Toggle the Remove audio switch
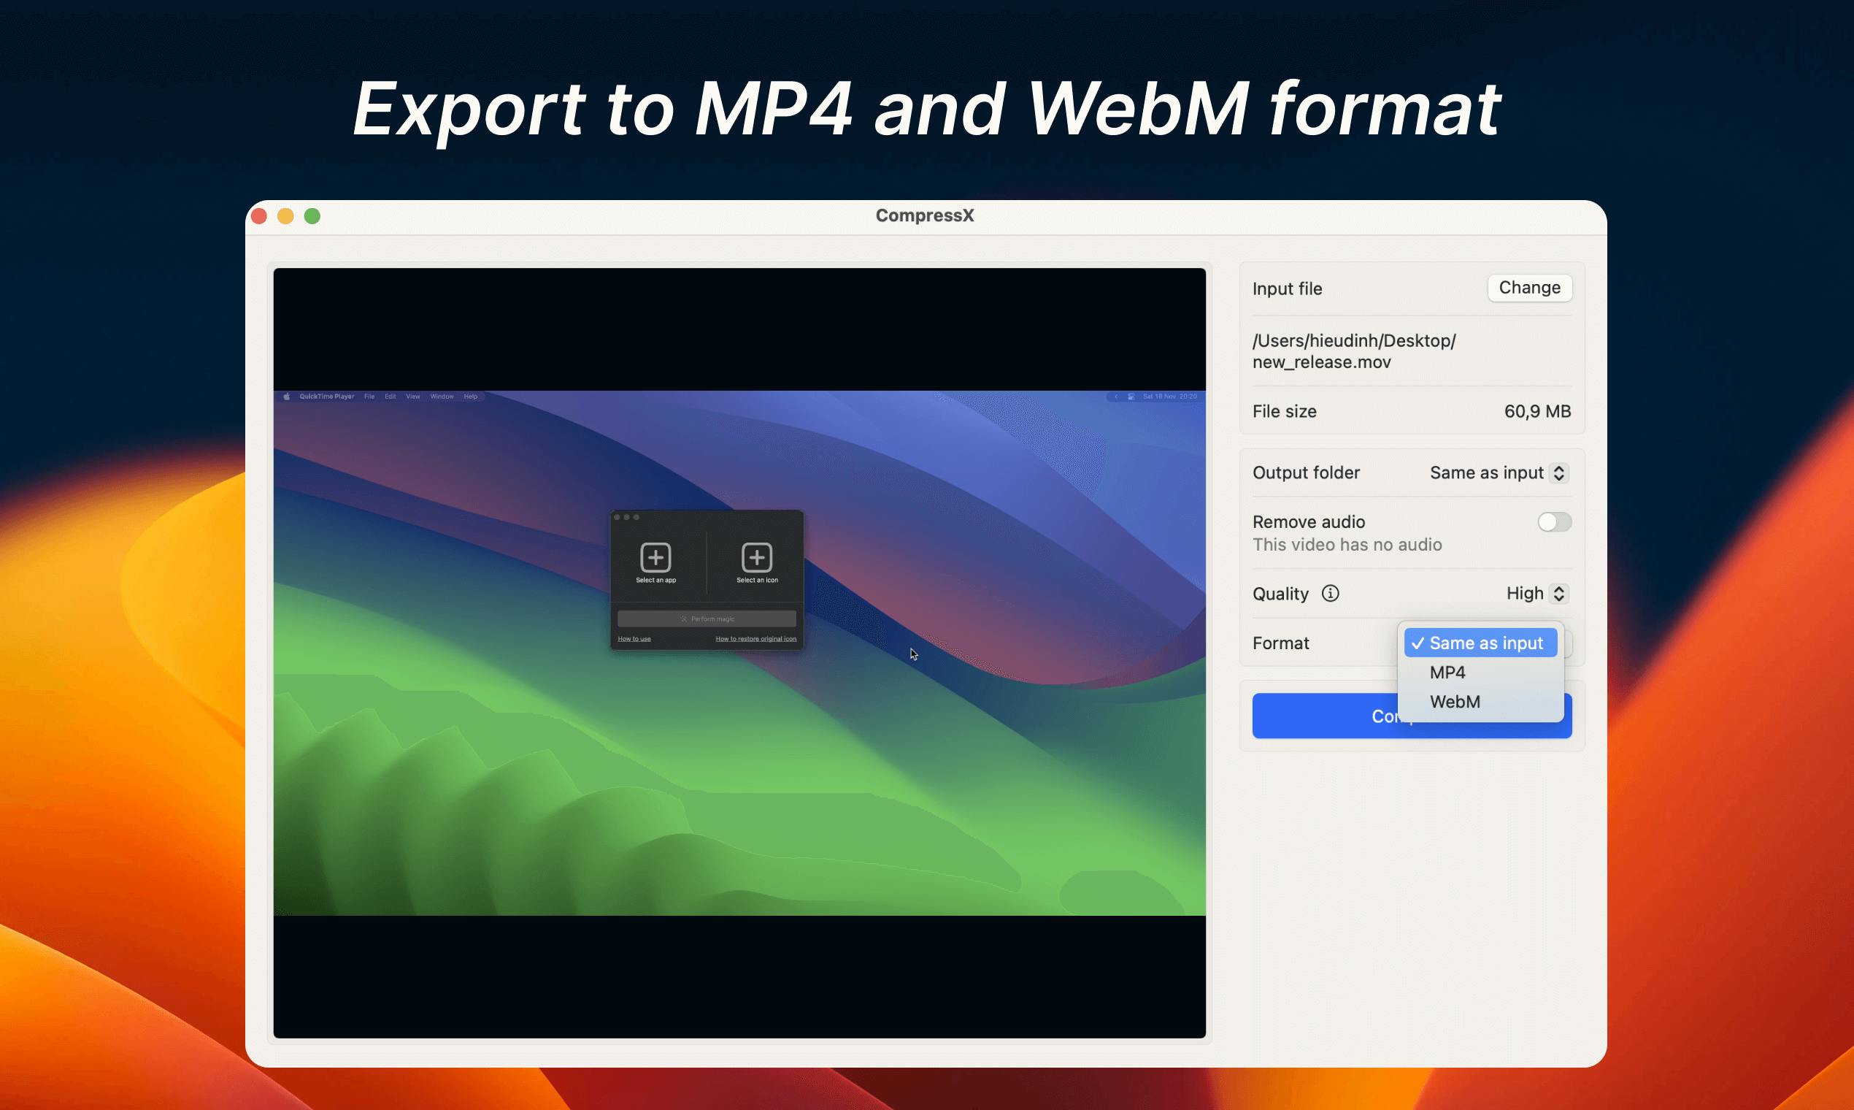 1554,521
